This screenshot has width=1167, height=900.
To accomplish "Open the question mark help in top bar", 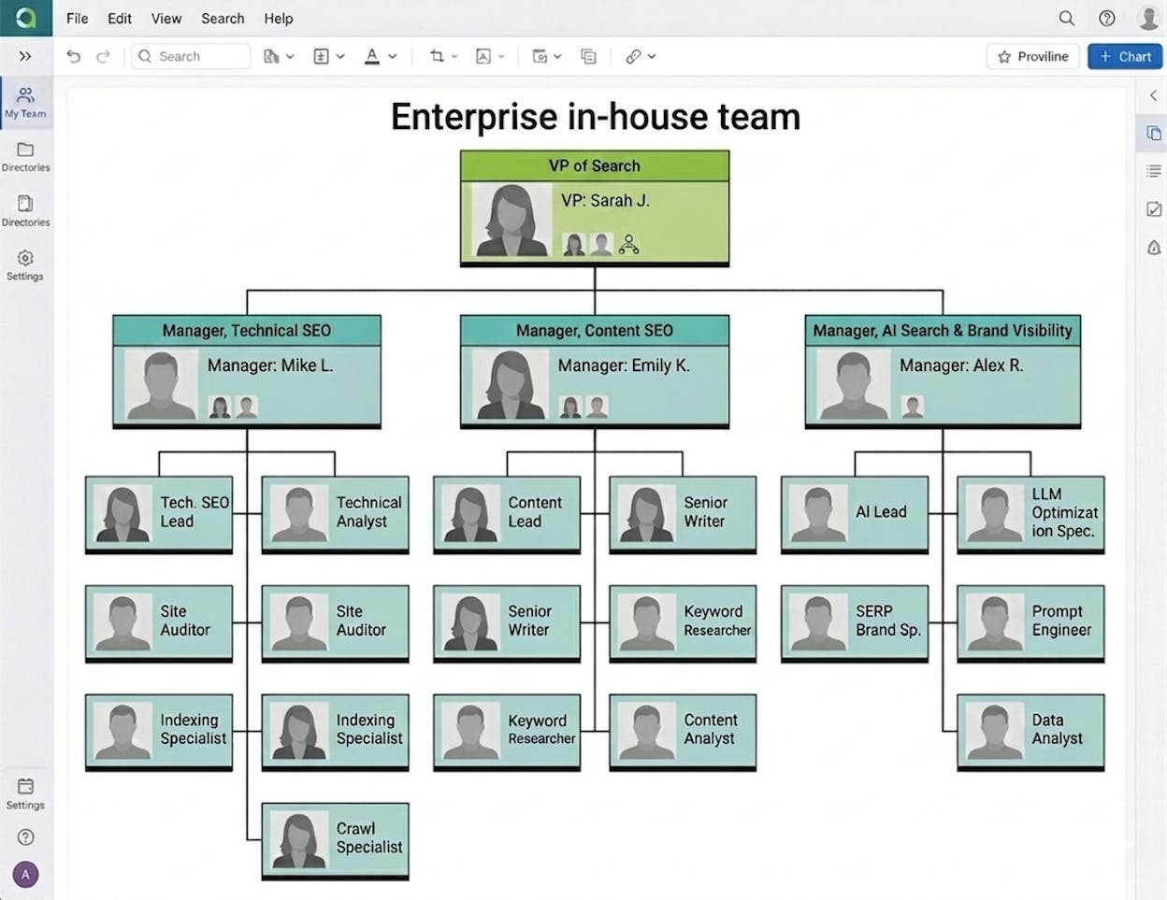I will [1107, 18].
